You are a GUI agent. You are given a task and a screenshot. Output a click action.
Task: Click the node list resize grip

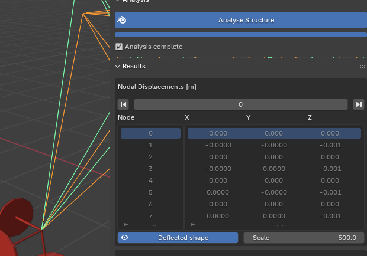pyautogui.click(x=156, y=225)
